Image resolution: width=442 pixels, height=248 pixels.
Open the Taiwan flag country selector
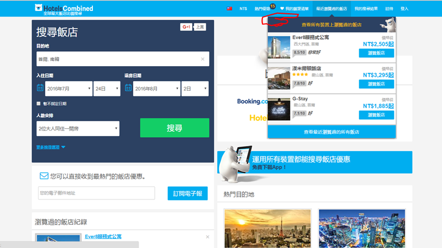229,9
